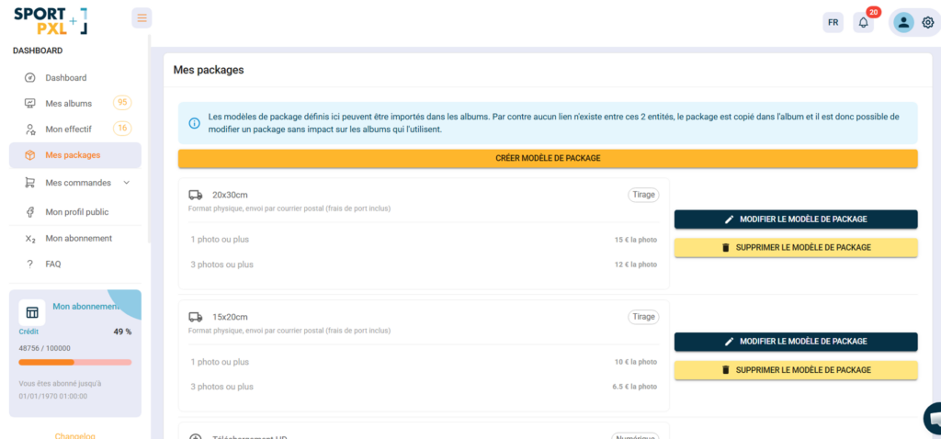The height and width of the screenshot is (439, 941).
Task: Edit the 20x30cm package template
Action: 796,219
